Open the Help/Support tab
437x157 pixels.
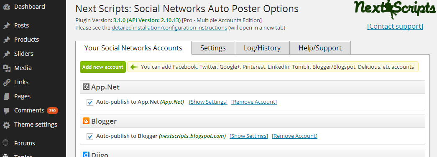[320, 48]
